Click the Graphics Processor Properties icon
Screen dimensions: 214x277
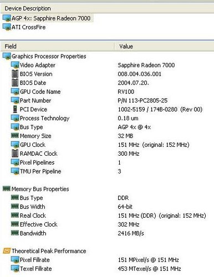(7, 57)
